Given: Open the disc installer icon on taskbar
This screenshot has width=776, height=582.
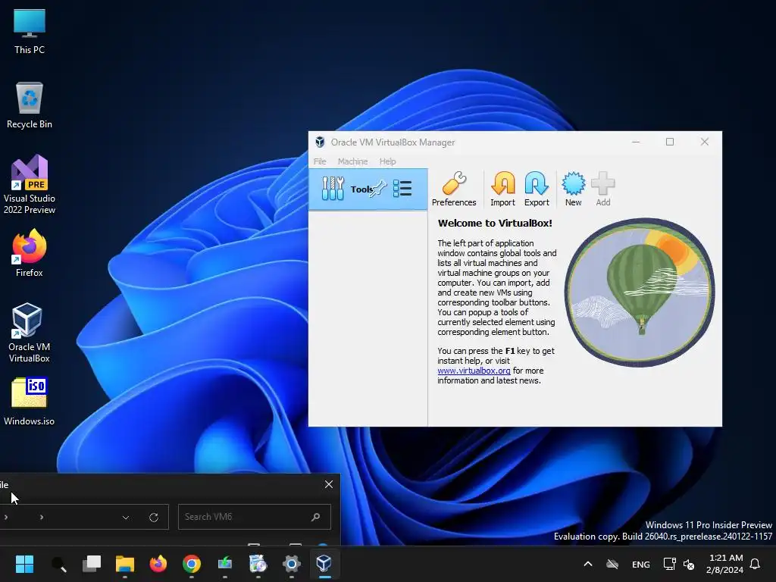Looking at the screenshot, I should tap(258, 564).
